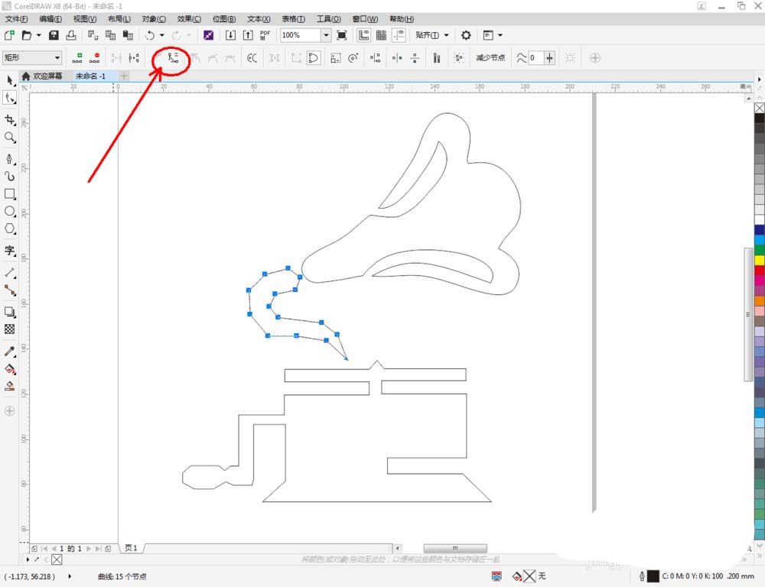Add a new document tab
This screenshot has height=587, width=765.
tap(124, 76)
